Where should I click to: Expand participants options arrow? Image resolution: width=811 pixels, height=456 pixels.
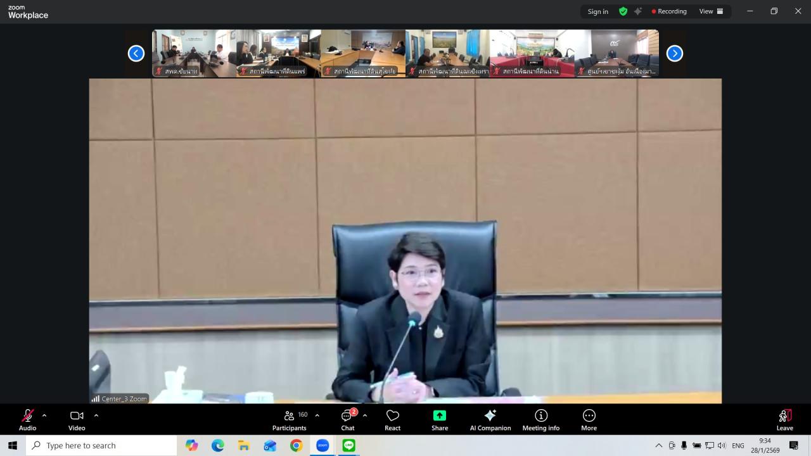(317, 415)
